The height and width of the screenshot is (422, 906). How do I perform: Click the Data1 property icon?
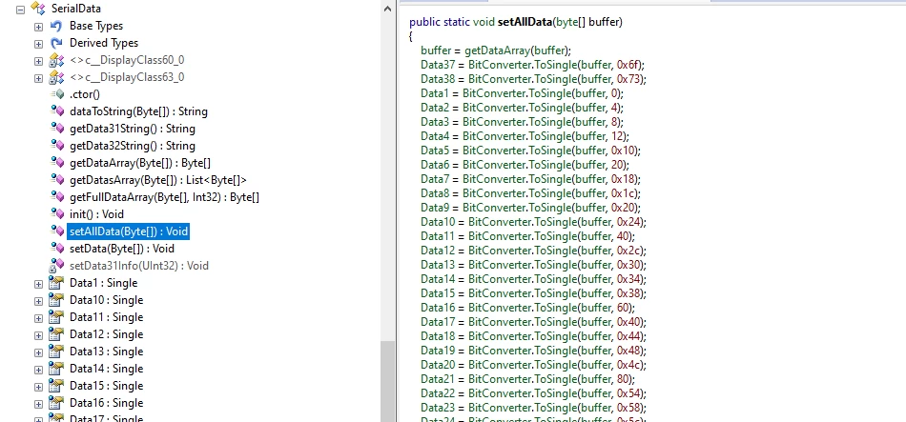click(x=56, y=283)
